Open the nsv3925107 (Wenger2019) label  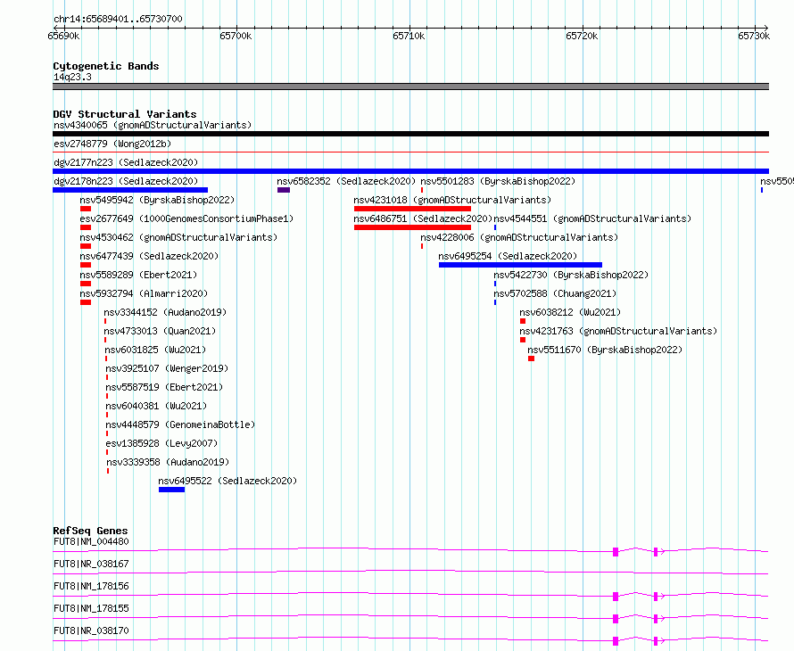click(167, 368)
